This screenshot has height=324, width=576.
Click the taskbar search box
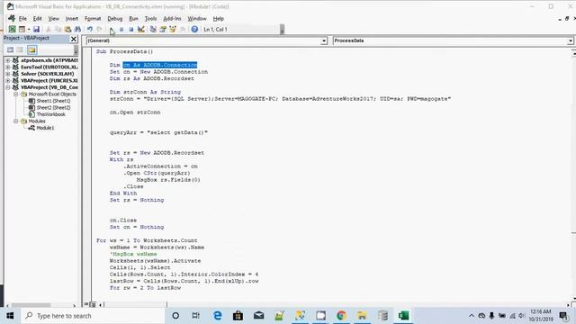(93, 316)
